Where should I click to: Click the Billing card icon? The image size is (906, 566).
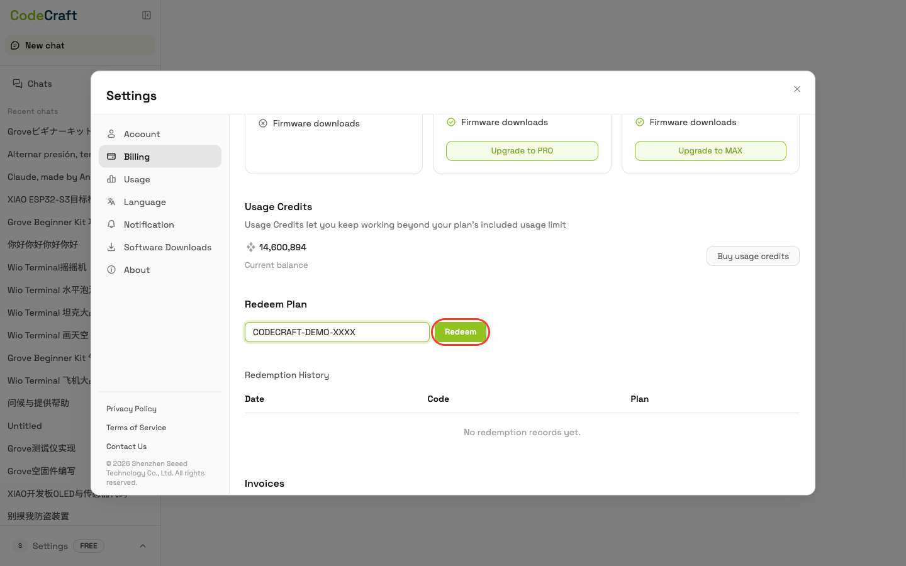tap(111, 157)
